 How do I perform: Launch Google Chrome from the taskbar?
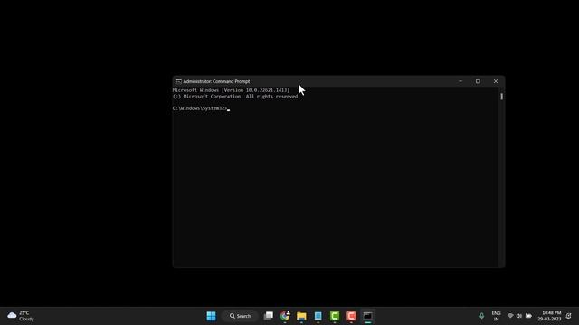click(285, 316)
